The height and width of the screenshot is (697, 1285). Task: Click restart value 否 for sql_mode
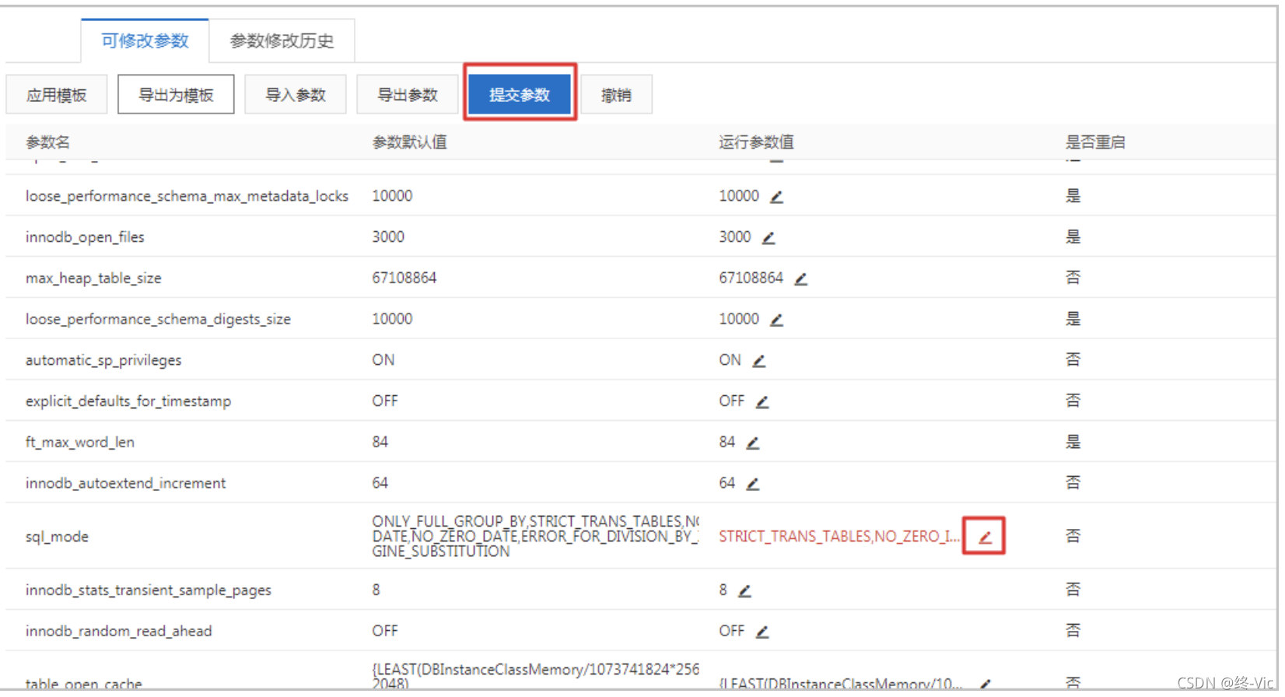click(x=1073, y=536)
